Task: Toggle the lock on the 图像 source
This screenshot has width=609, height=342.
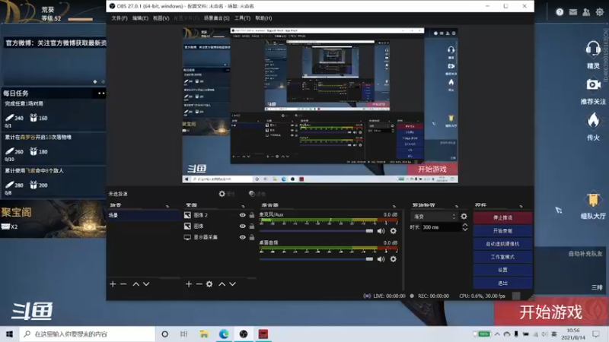Action: (x=252, y=226)
